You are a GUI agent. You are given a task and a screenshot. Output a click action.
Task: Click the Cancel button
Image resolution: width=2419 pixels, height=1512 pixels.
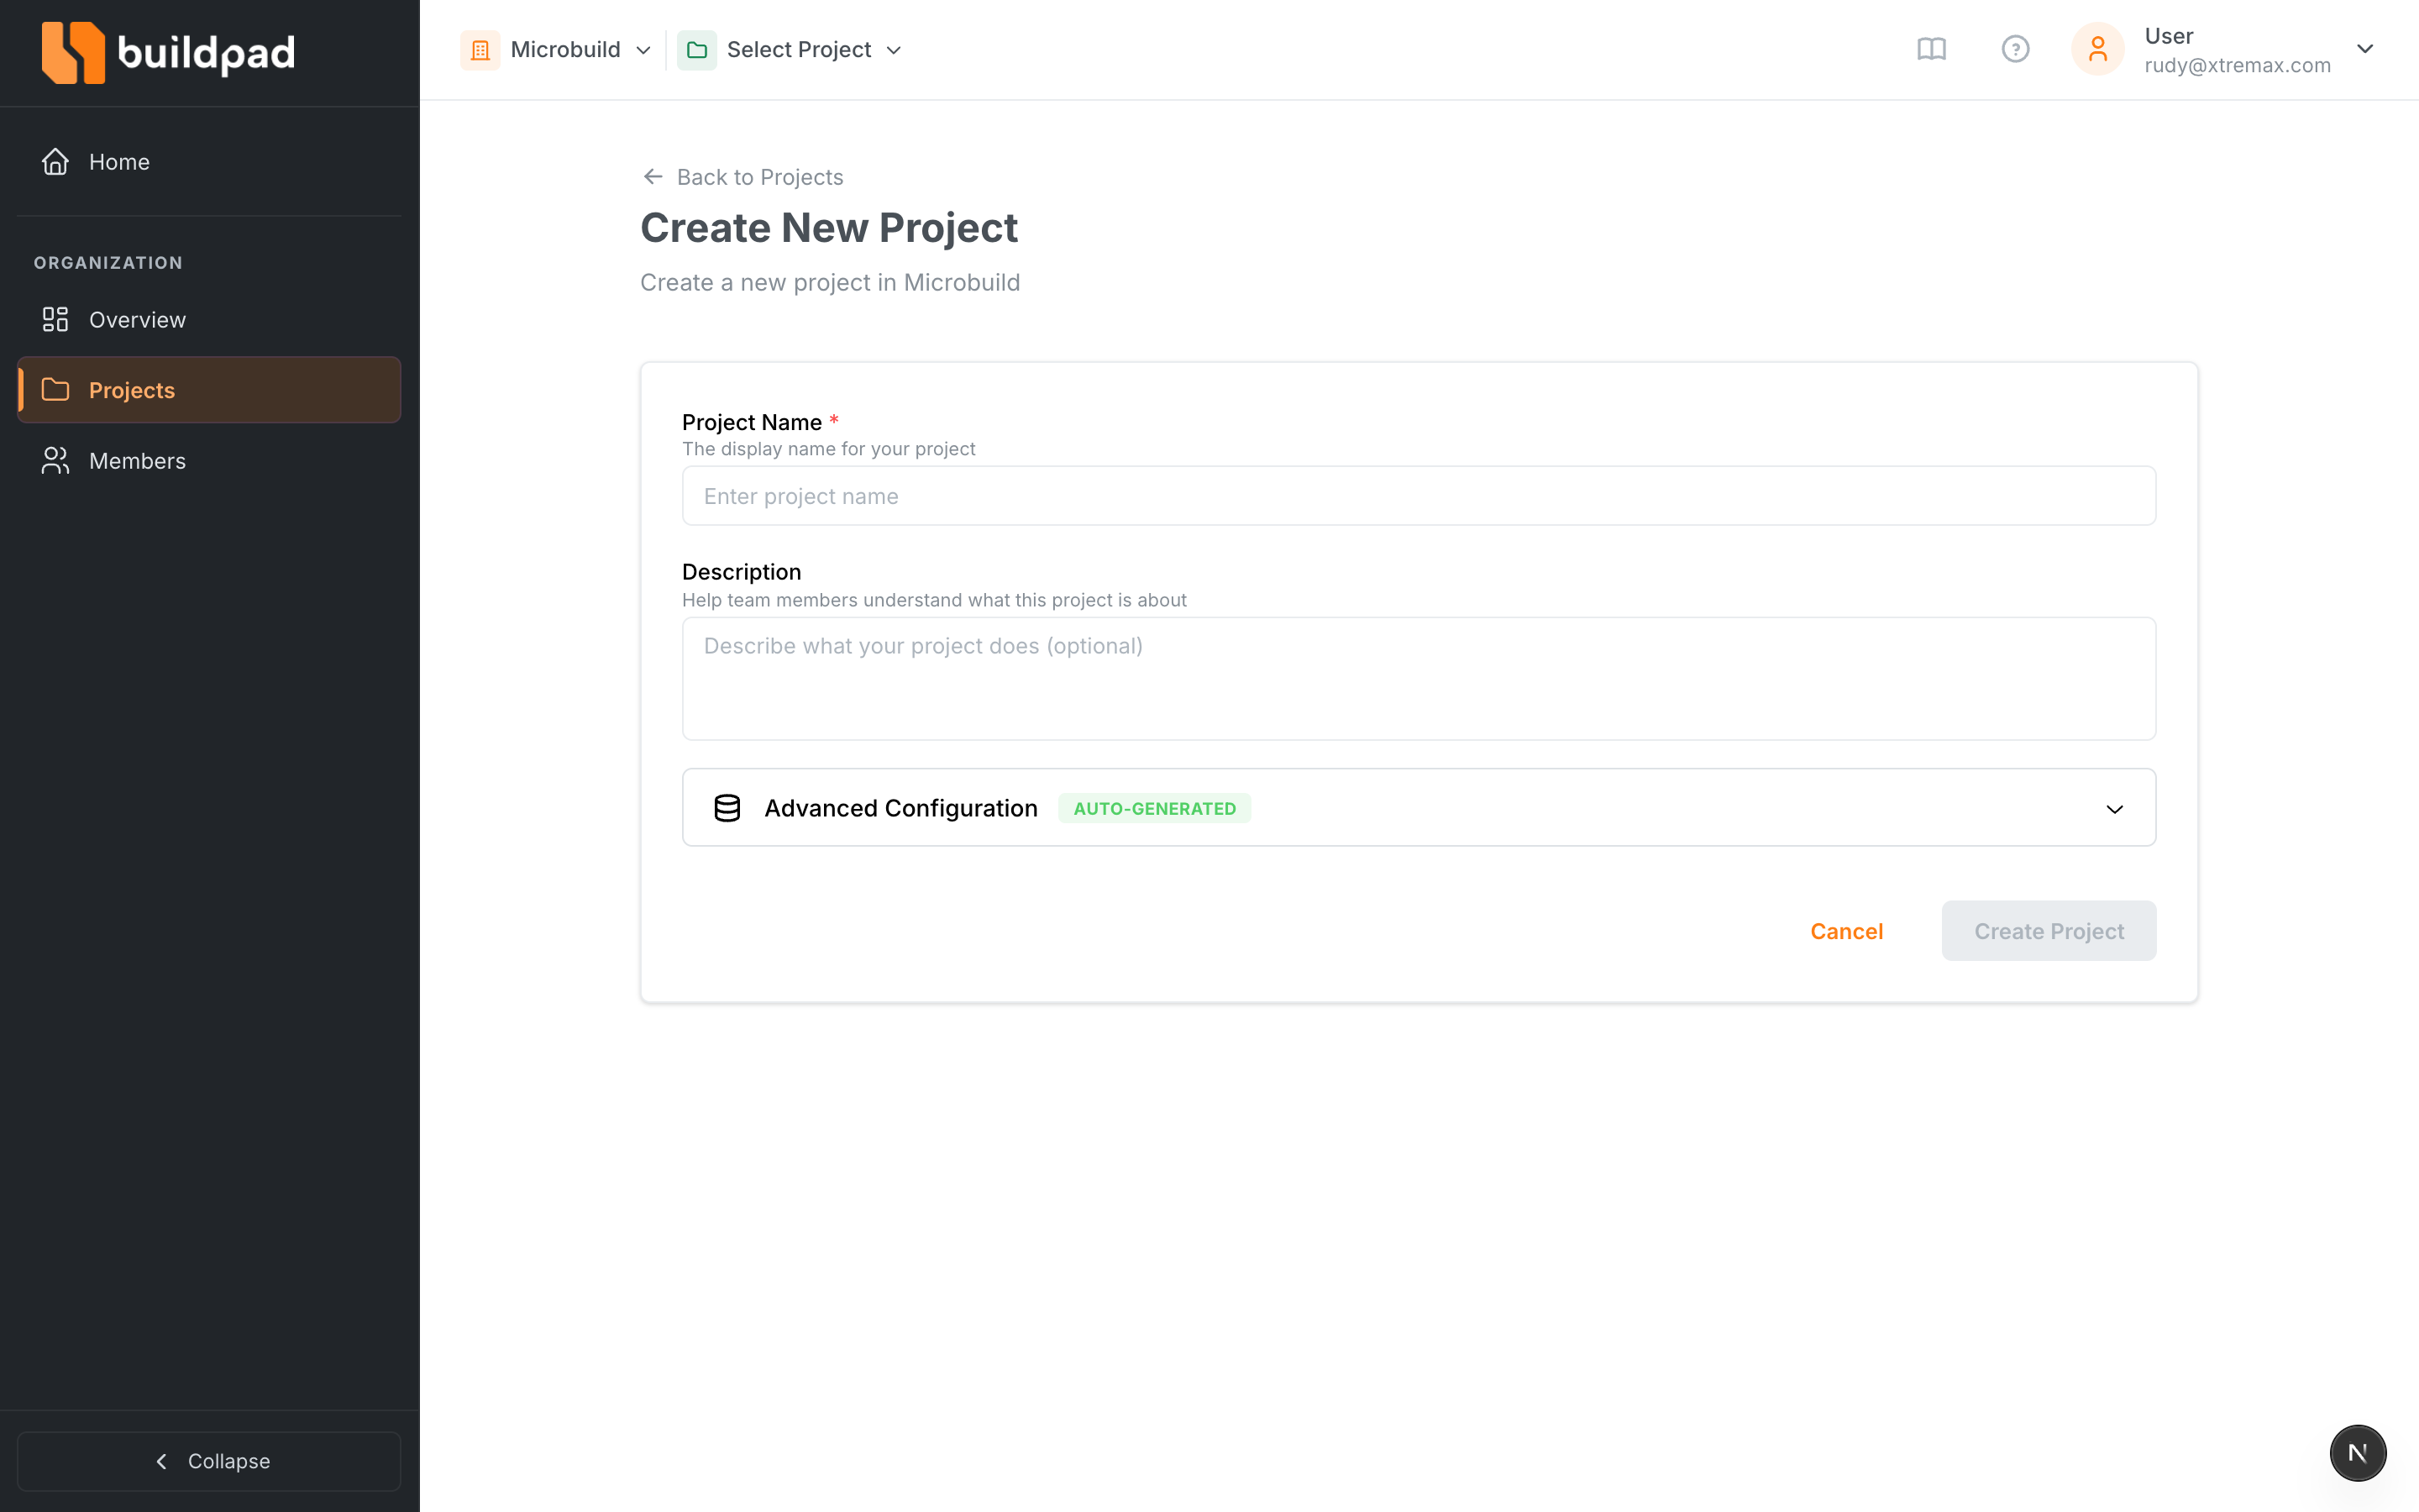[1846, 931]
